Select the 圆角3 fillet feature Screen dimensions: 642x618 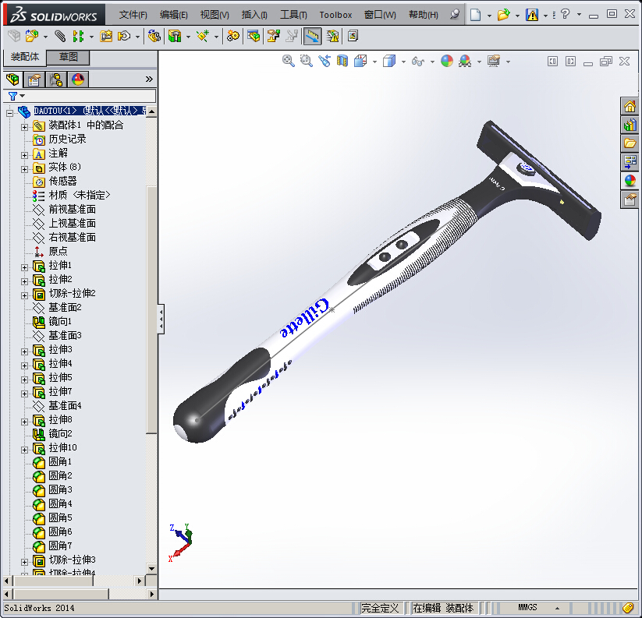[60, 489]
